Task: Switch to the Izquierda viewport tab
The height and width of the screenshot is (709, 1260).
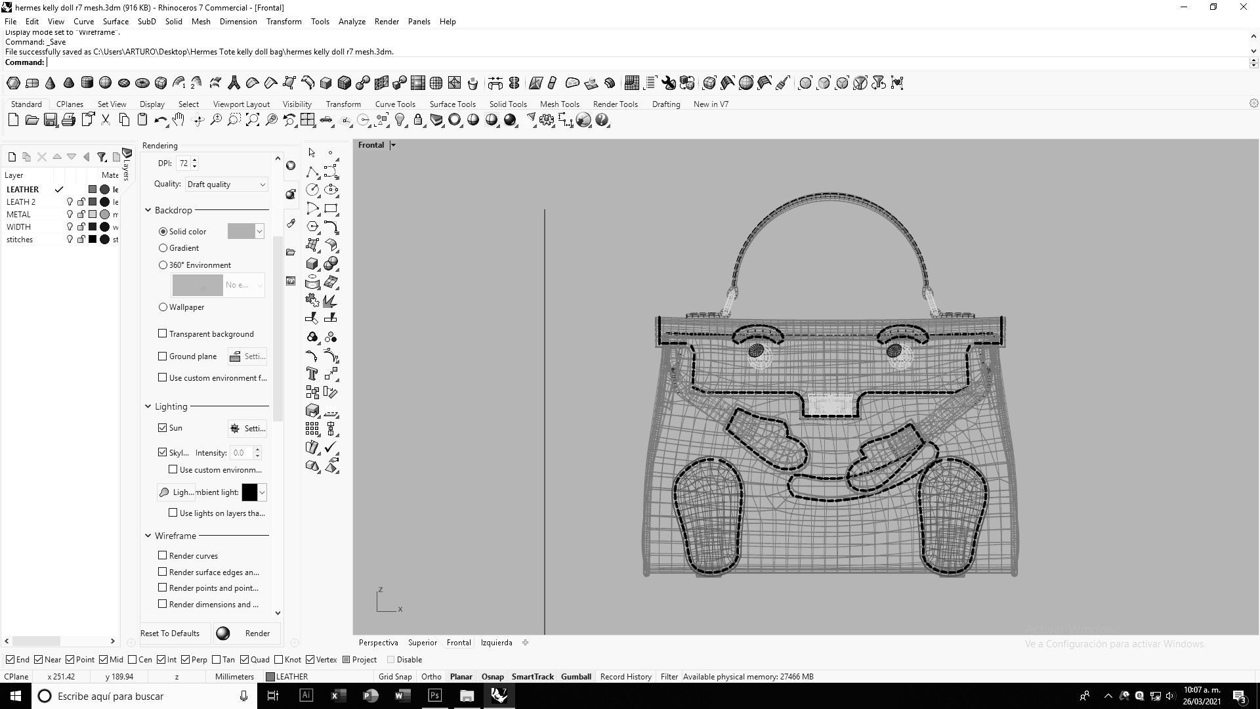Action: click(496, 643)
